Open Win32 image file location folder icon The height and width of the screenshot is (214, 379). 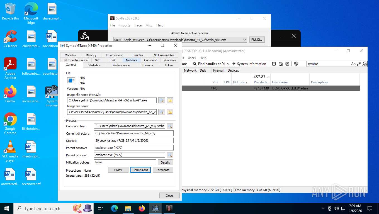[x=170, y=100]
